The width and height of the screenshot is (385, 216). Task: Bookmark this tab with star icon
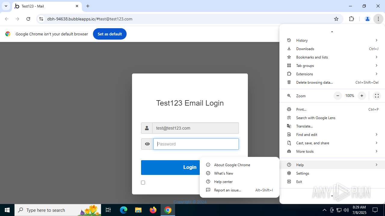(336, 19)
